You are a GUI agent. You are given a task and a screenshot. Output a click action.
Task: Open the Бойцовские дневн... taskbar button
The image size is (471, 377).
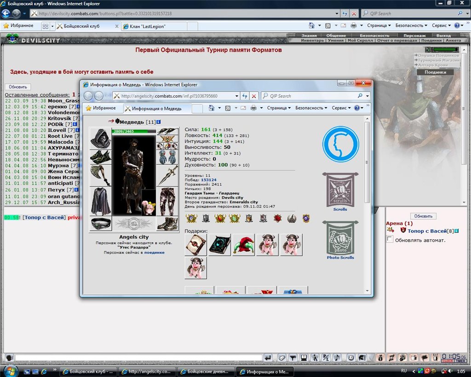coord(207,371)
